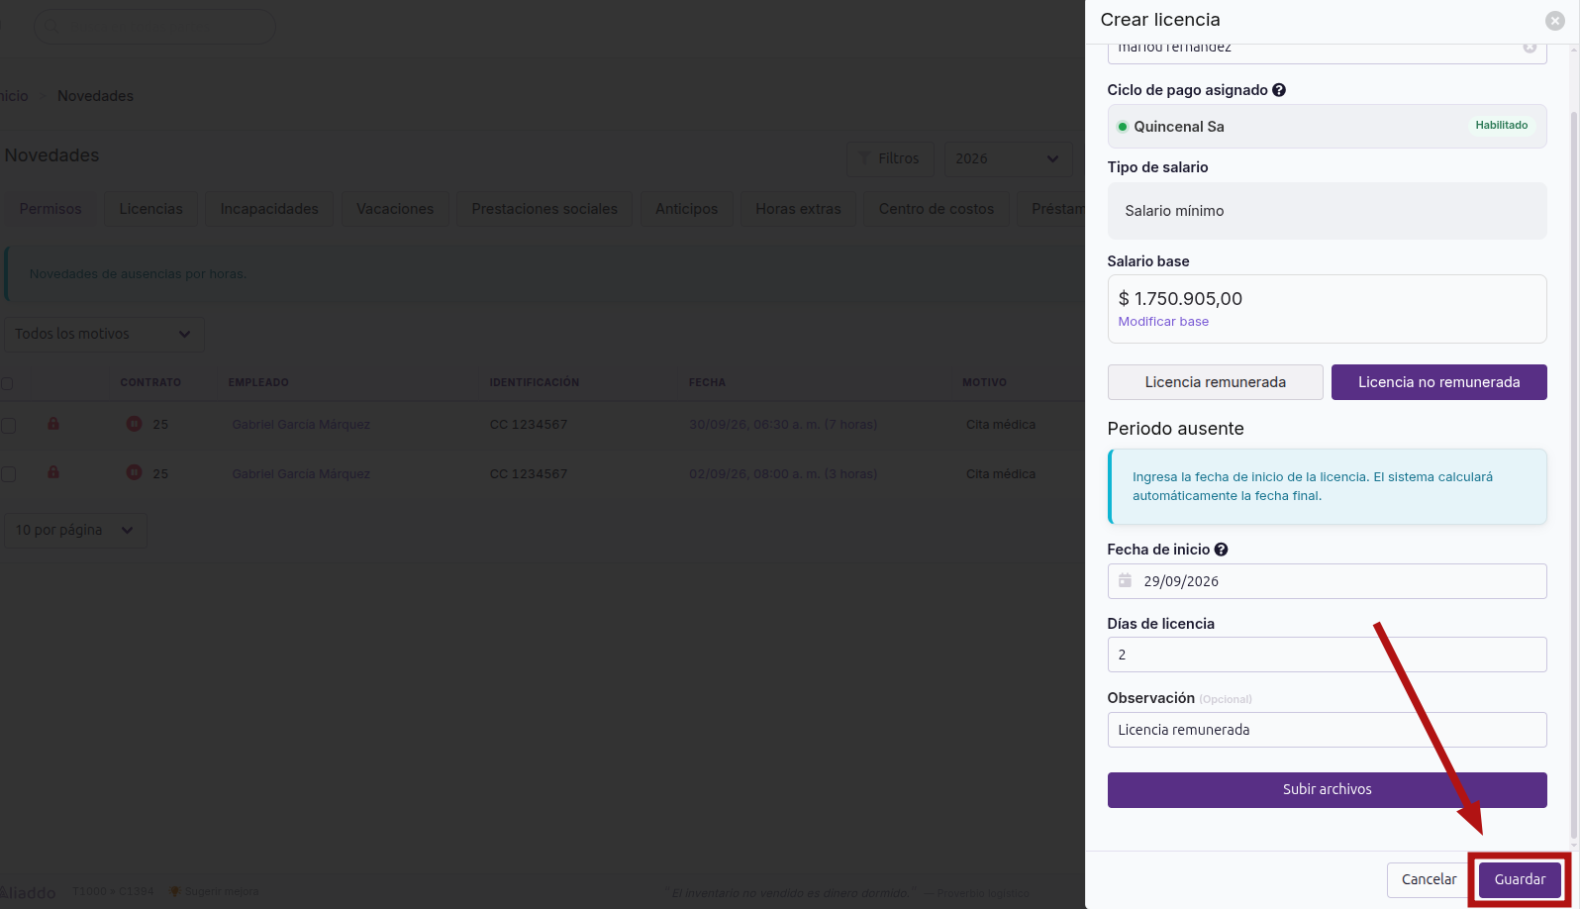1580x909 pixels.
Task: Switch to the Licencias tab
Action: [151, 209]
